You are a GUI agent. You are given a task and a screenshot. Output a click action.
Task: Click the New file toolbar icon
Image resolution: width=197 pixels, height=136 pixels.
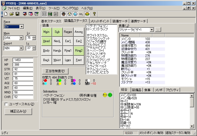[x=6, y=14]
